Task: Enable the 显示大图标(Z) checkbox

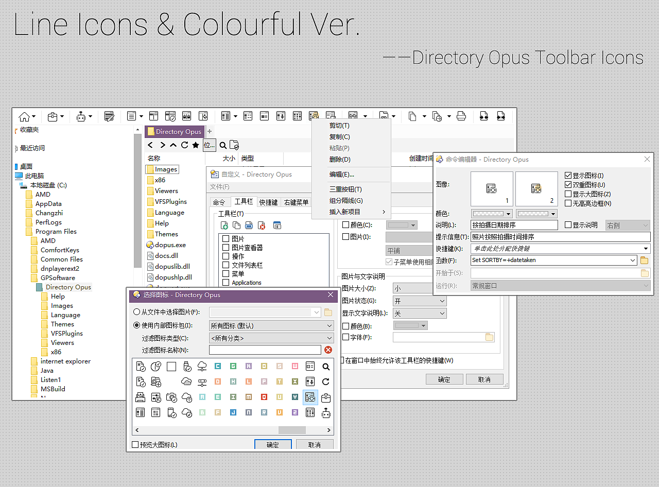Action: (568, 194)
